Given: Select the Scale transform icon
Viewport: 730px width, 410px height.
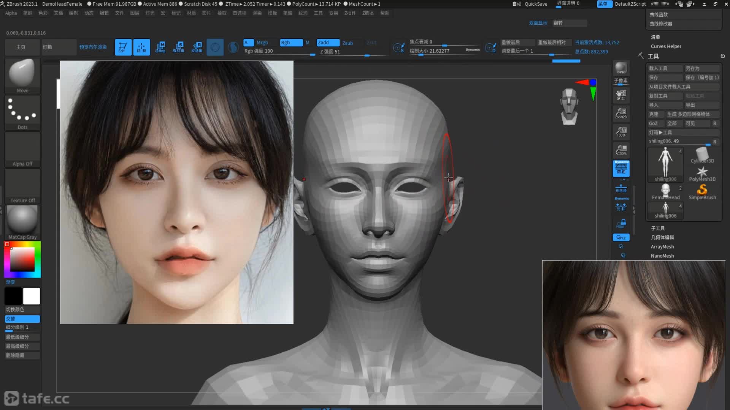Looking at the screenshot, I should 178,47.
